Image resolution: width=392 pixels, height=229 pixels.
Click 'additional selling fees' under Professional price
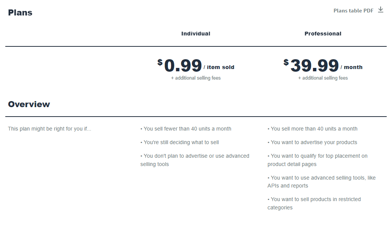(323, 78)
